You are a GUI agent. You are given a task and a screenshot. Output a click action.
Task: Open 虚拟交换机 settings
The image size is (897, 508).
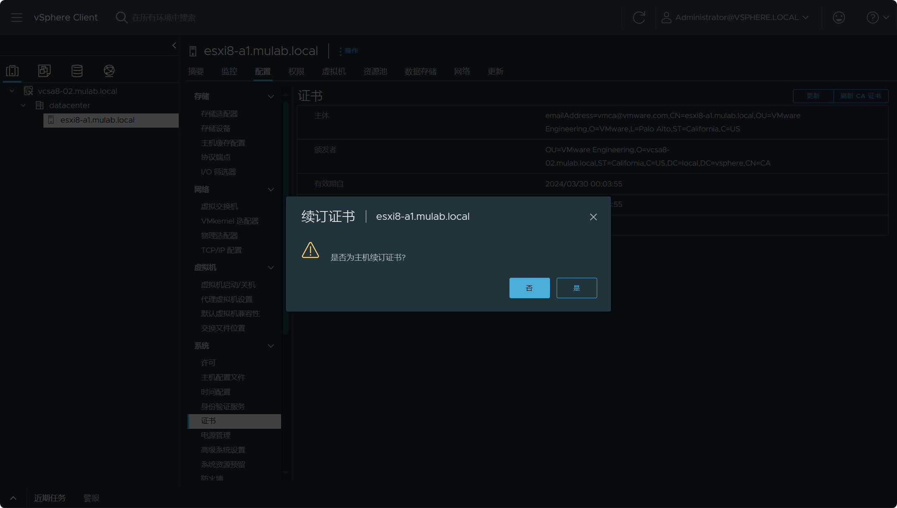click(219, 206)
